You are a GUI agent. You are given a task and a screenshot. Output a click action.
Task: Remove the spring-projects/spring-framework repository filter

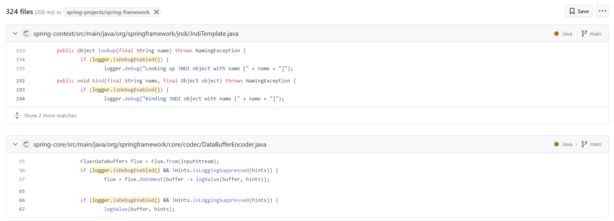tap(156, 12)
